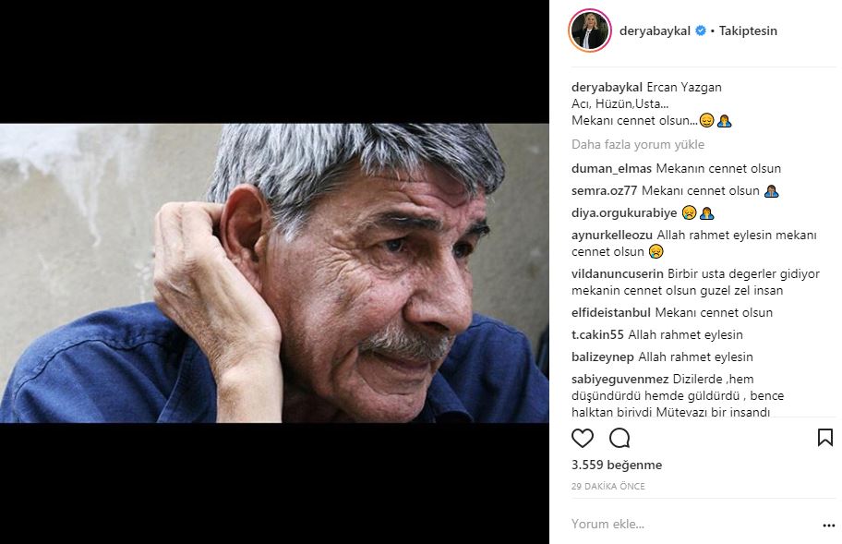Open deryabaykal's profile picture avatar
This screenshot has height=544, width=842.
590,31
